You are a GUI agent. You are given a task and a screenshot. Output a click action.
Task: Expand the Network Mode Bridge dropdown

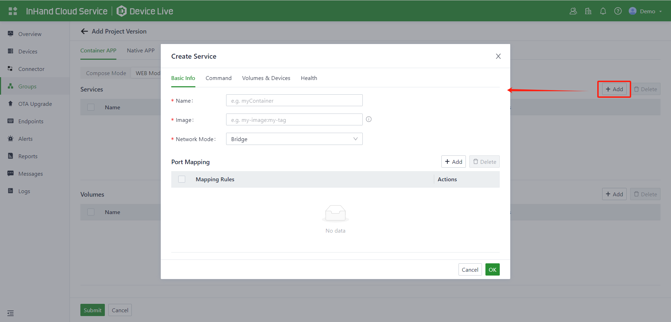(294, 139)
